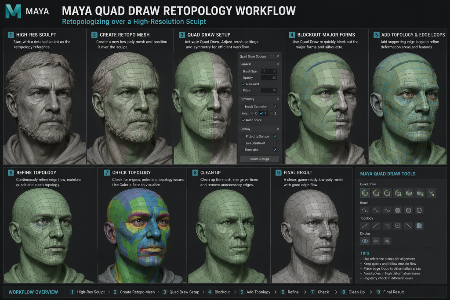Toggle the eye visibility icon under Display
Image resolution: width=450 pixels, height=300 pixels.
tap(365, 241)
